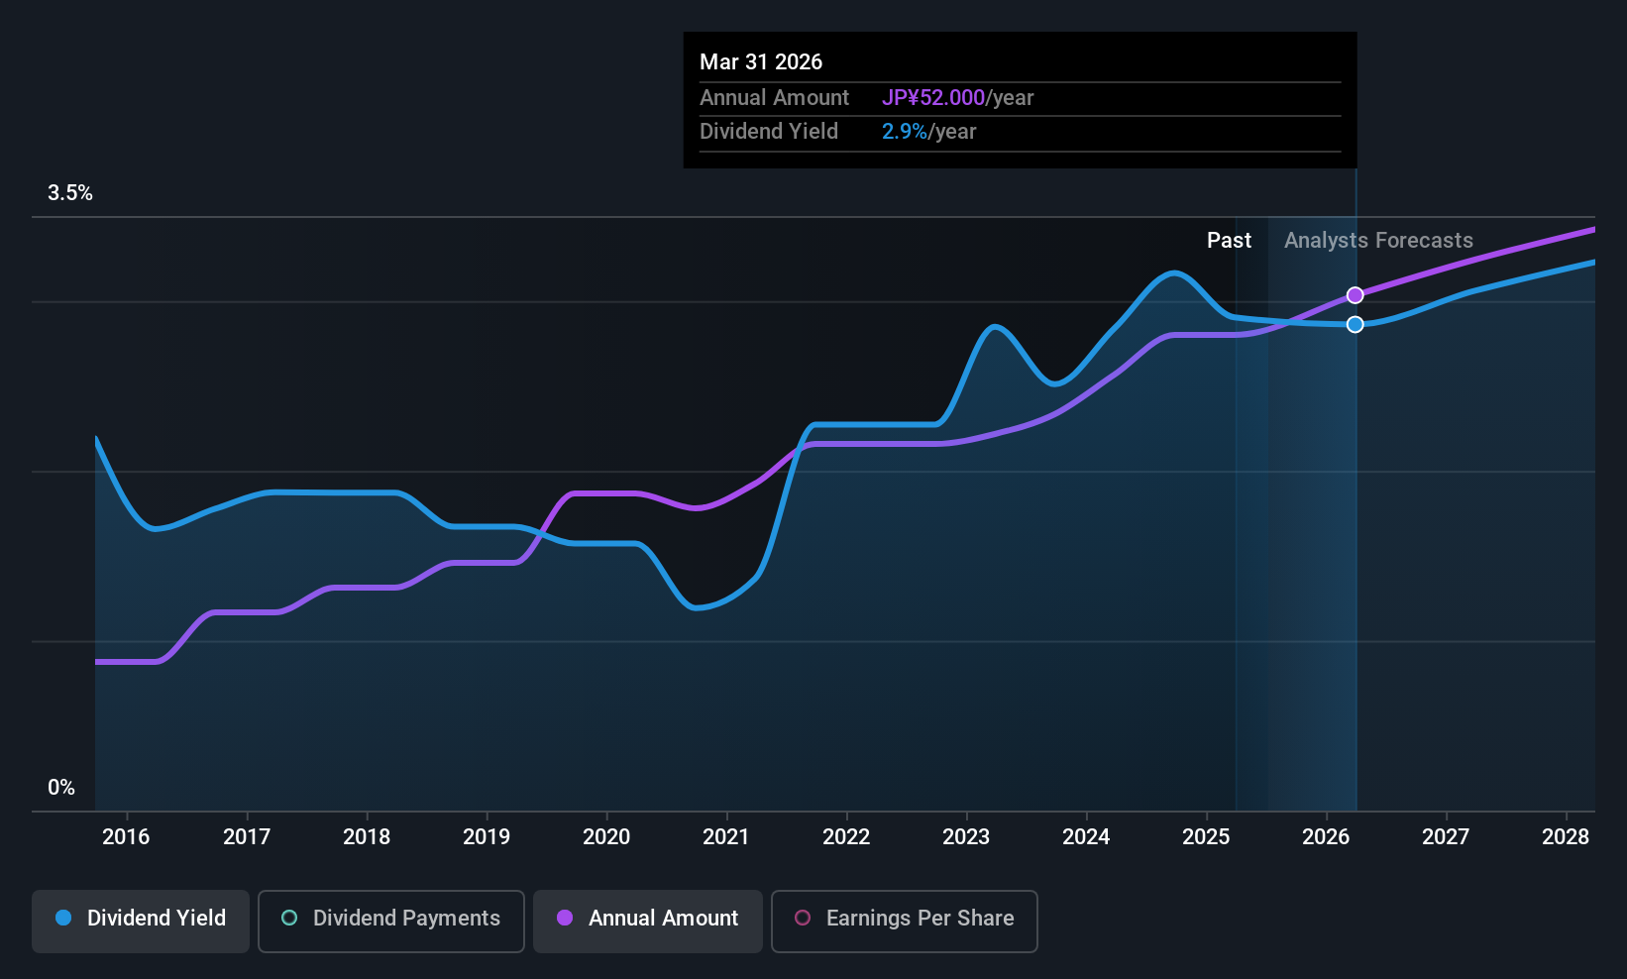Viewport: 1627px width, 979px height.
Task: Click the 2017 x-axis label
Action: coord(247,837)
